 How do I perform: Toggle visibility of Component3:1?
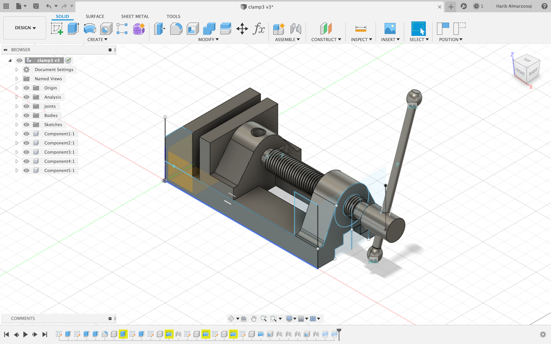click(x=26, y=152)
